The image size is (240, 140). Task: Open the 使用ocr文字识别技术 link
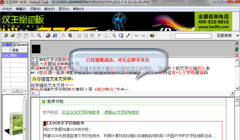click(x=121, y=112)
